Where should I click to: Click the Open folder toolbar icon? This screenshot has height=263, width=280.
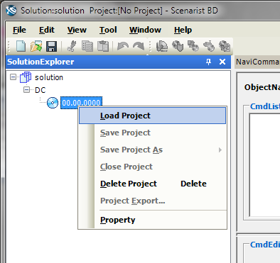(x=36, y=46)
